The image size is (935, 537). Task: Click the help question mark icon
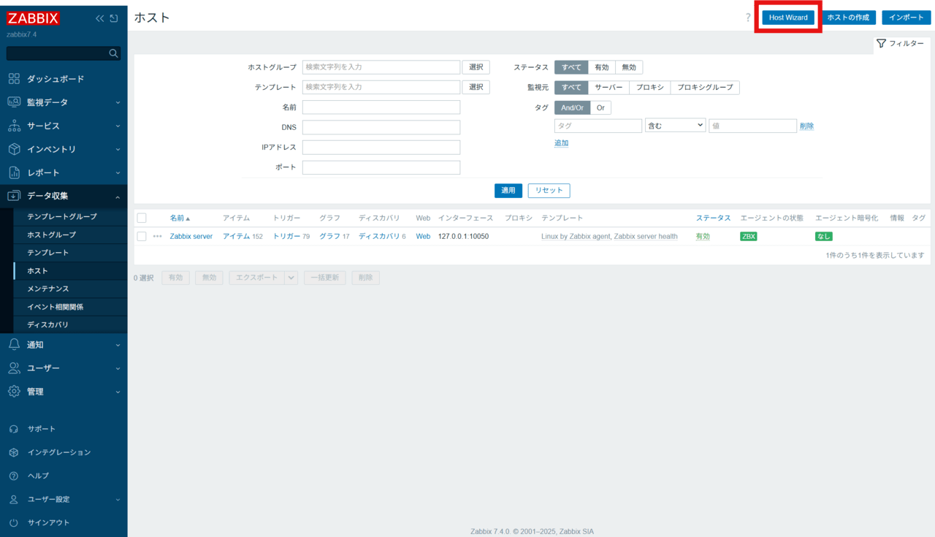747,18
